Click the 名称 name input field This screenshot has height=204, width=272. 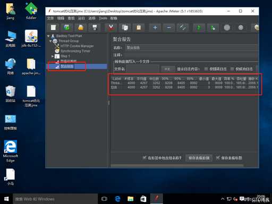click(191, 48)
